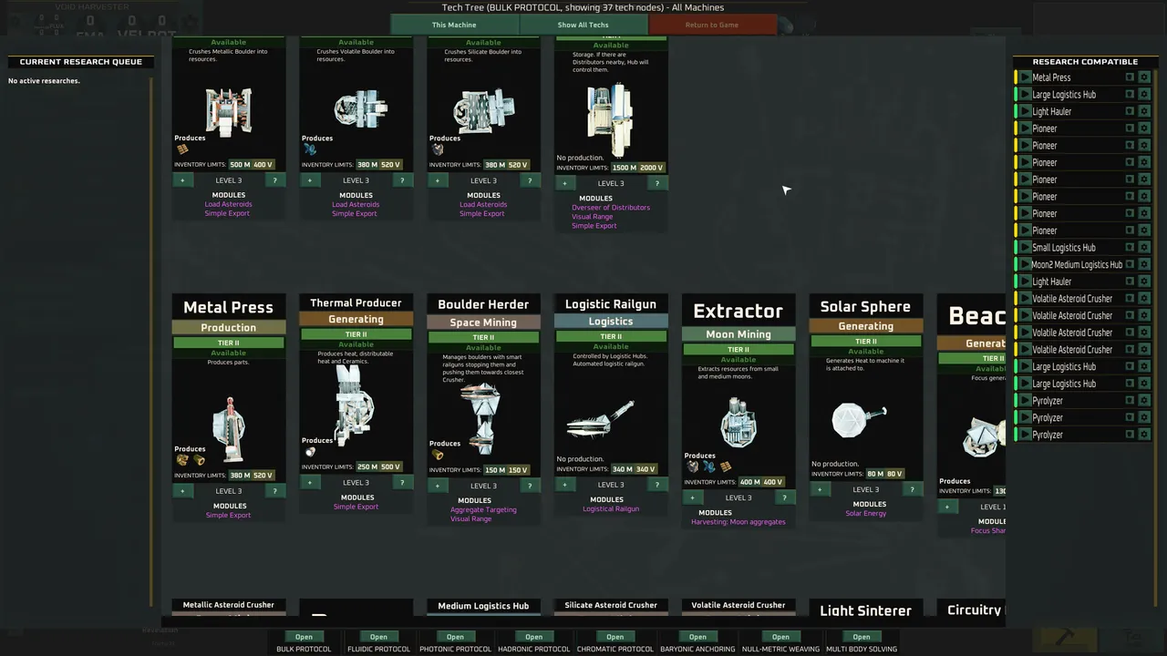This screenshot has width=1167, height=656.
Task: Click the Current Research Queue header
Action: (x=81, y=62)
